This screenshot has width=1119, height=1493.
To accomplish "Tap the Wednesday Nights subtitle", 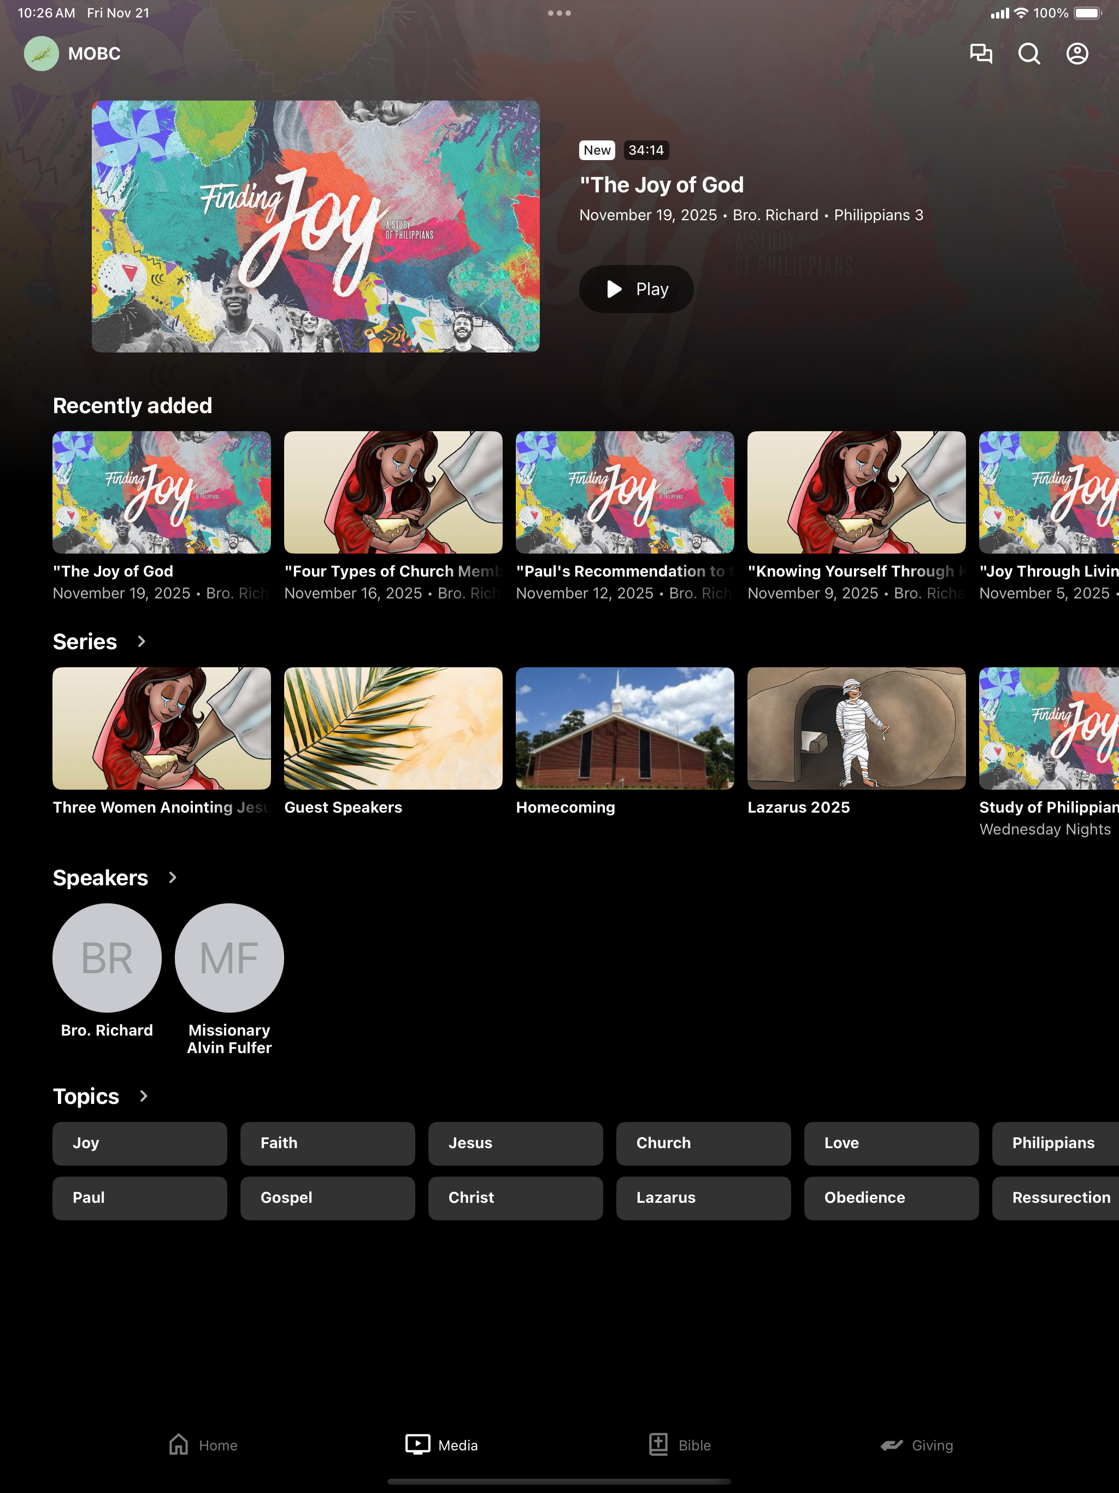I will (1045, 829).
